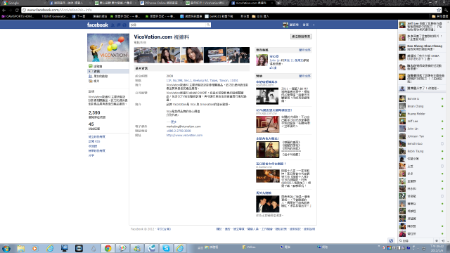Click footer About link
The height and width of the screenshot is (253, 450).
[x=219, y=229]
